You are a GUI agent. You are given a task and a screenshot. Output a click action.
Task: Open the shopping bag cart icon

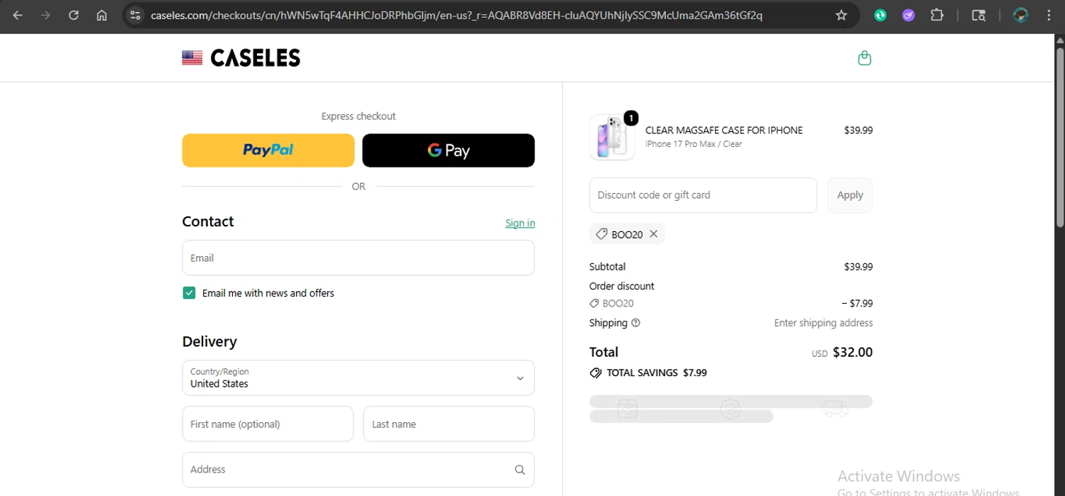click(x=864, y=58)
